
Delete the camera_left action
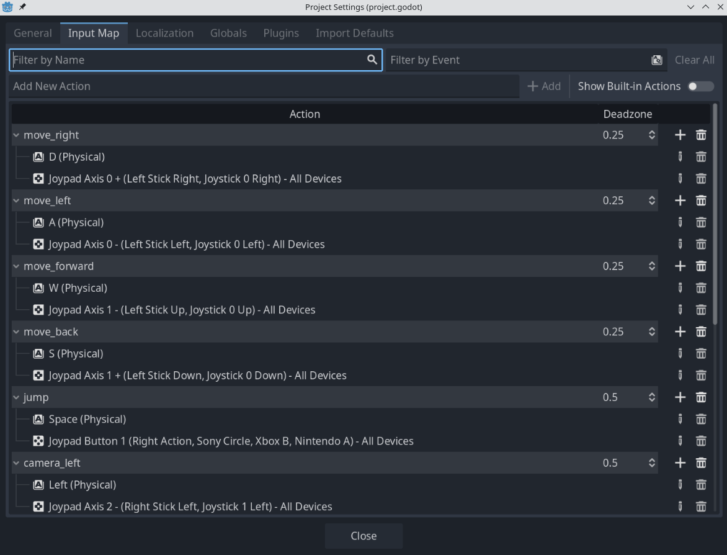tap(701, 463)
